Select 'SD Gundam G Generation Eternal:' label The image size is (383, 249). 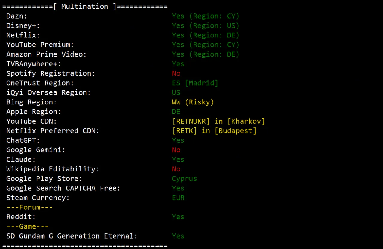72,236
